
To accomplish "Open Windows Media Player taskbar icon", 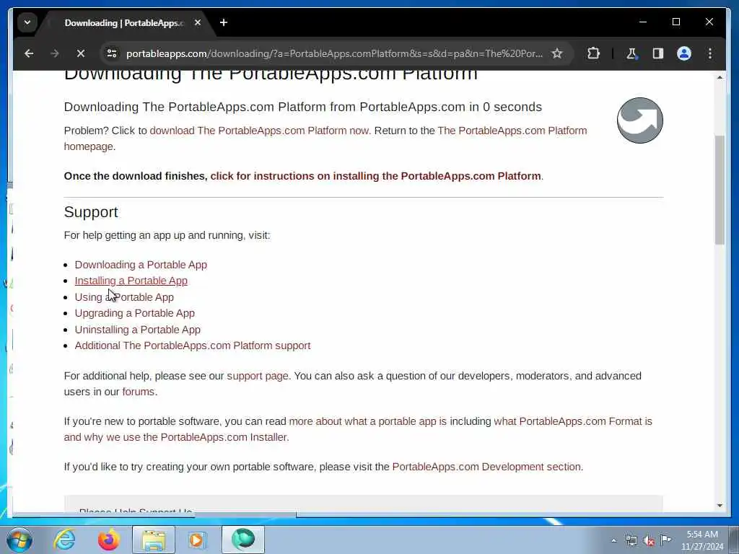I will [198, 540].
